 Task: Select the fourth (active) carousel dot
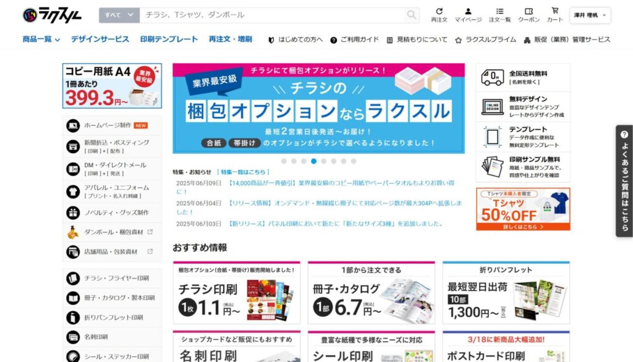313,161
